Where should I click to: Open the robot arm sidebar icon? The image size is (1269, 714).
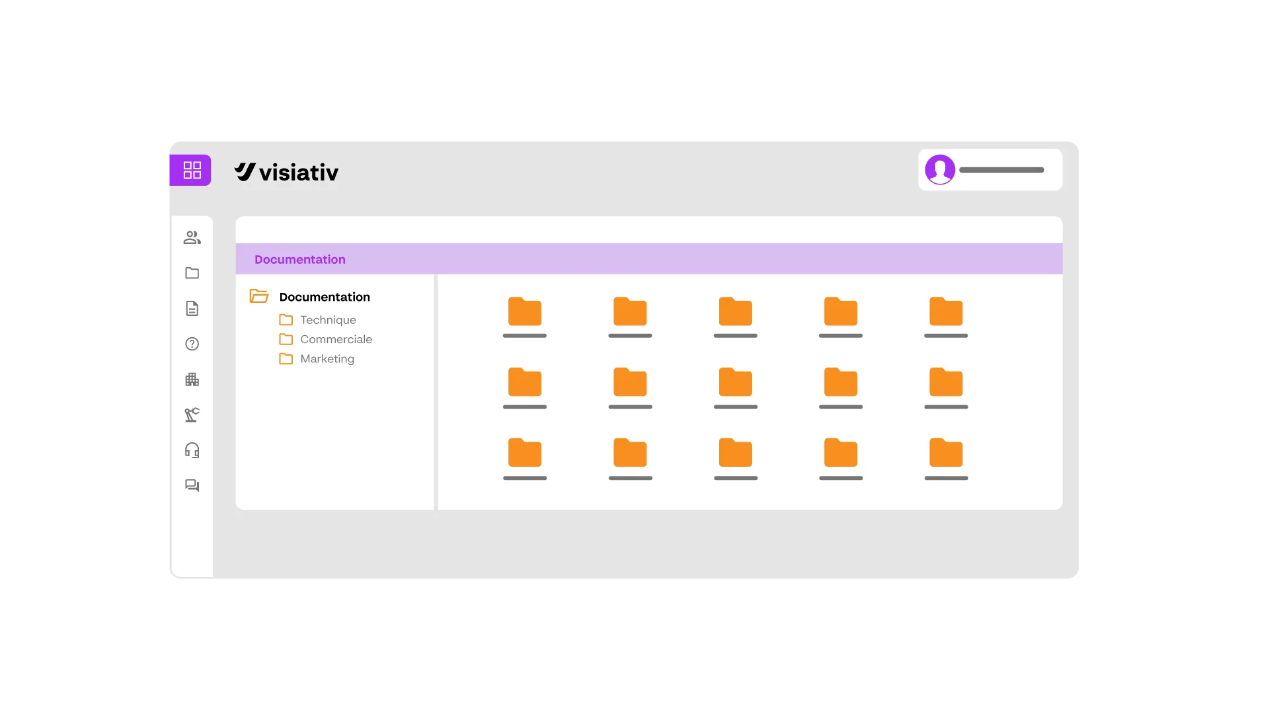pyautogui.click(x=192, y=415)
